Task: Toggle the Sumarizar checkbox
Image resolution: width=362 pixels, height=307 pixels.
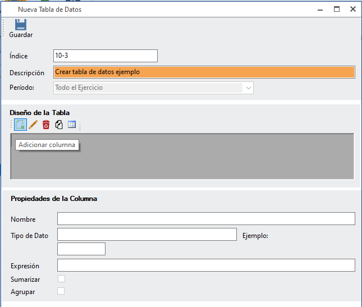Action: (61, 278)
